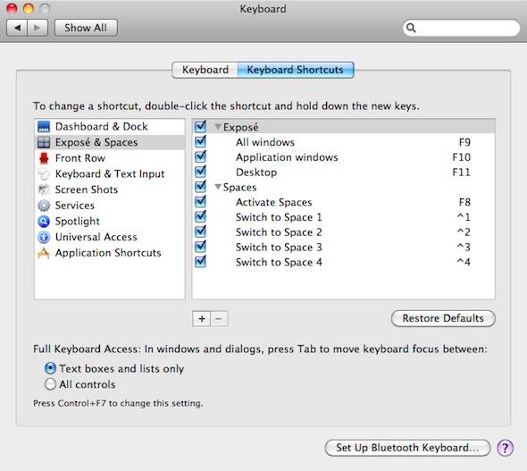The image size is (527, 471).
Task: Click inside the search field
Action: coord(461,28)
